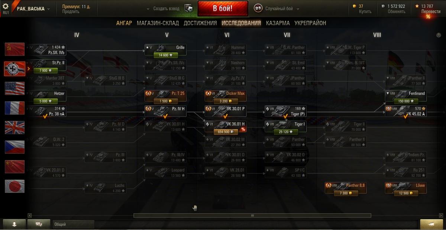Image resolution: width=446 pixels, height=230 pixels.
Task: Research Grille for 14 600 experience
Action: click(x=165, y=55)
